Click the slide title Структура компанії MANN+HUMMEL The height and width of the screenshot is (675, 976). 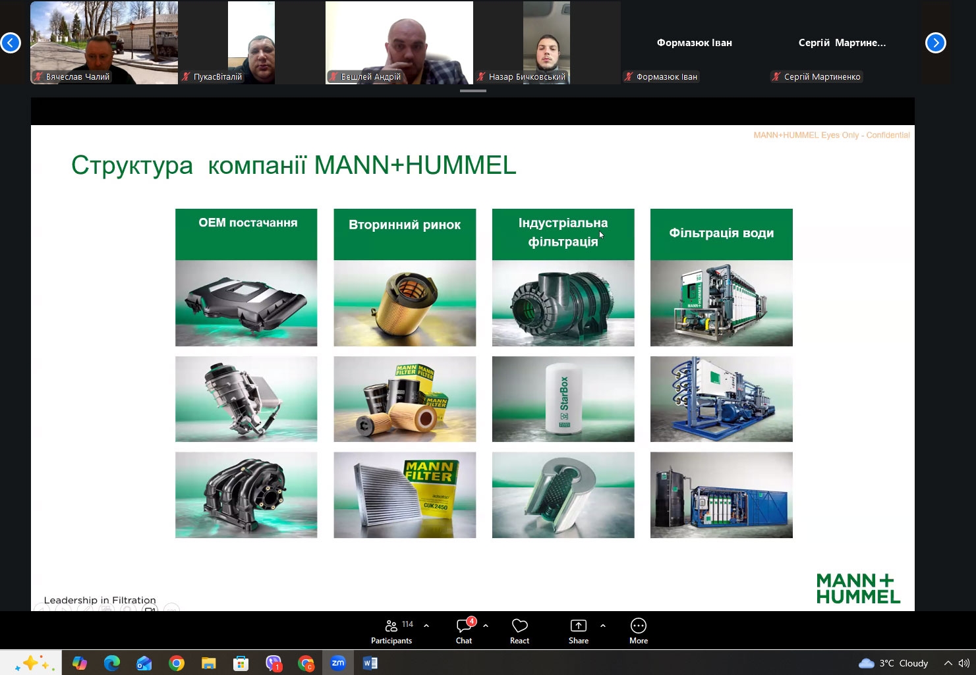[x=294, y=165]
